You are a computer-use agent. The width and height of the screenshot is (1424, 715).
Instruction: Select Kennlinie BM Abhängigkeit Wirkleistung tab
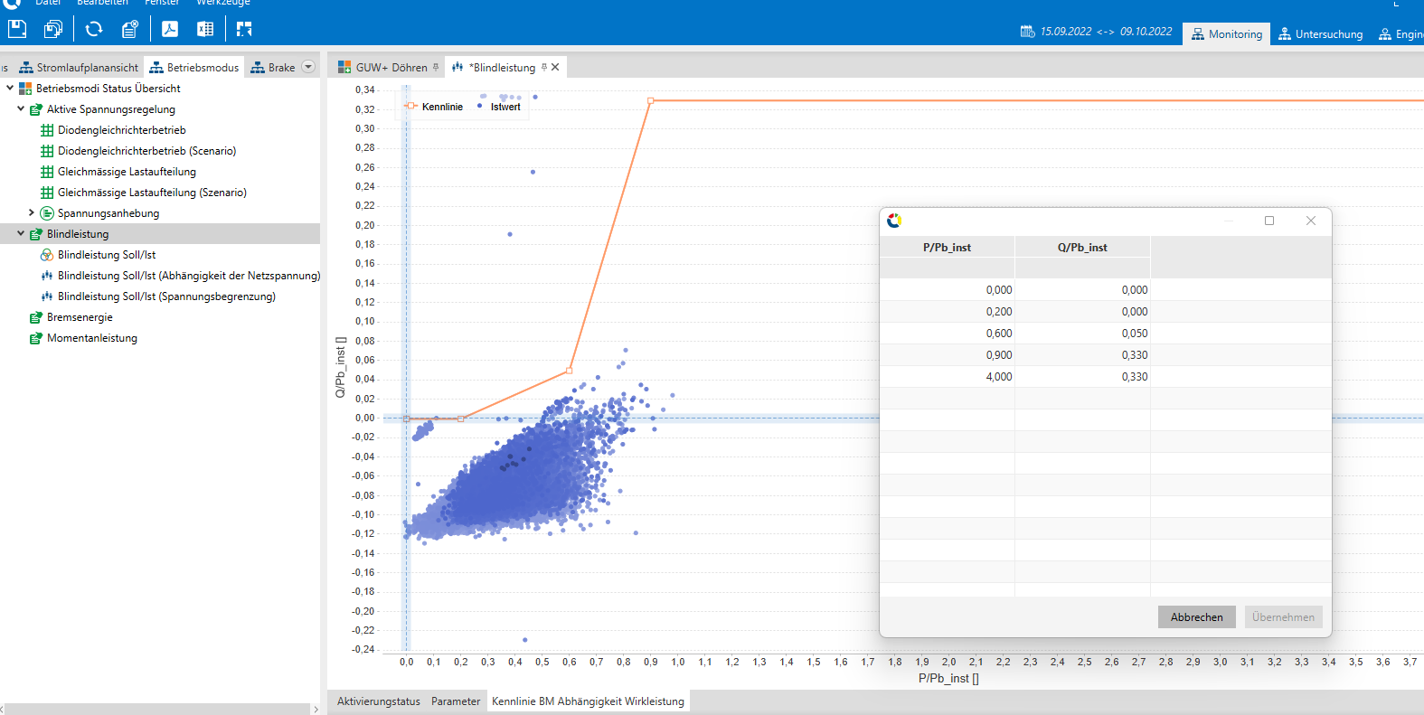pyautogui.click(x=588, y=701)
